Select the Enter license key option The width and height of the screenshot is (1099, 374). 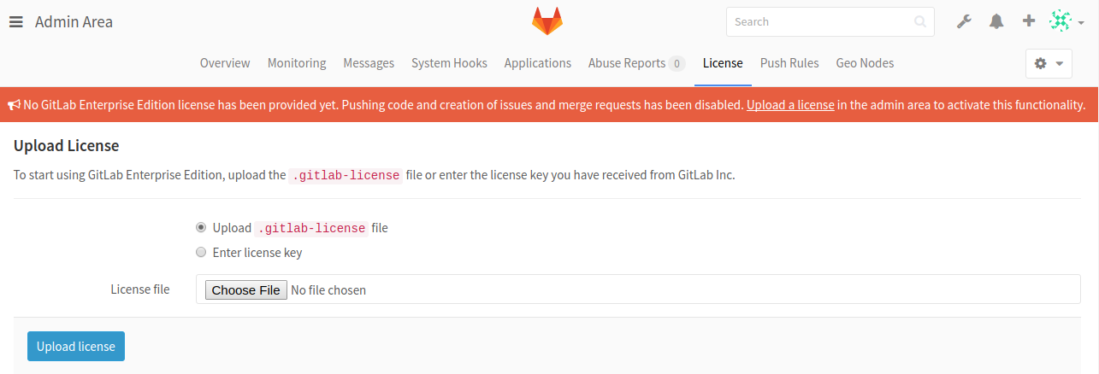click(x=201, y=253)
